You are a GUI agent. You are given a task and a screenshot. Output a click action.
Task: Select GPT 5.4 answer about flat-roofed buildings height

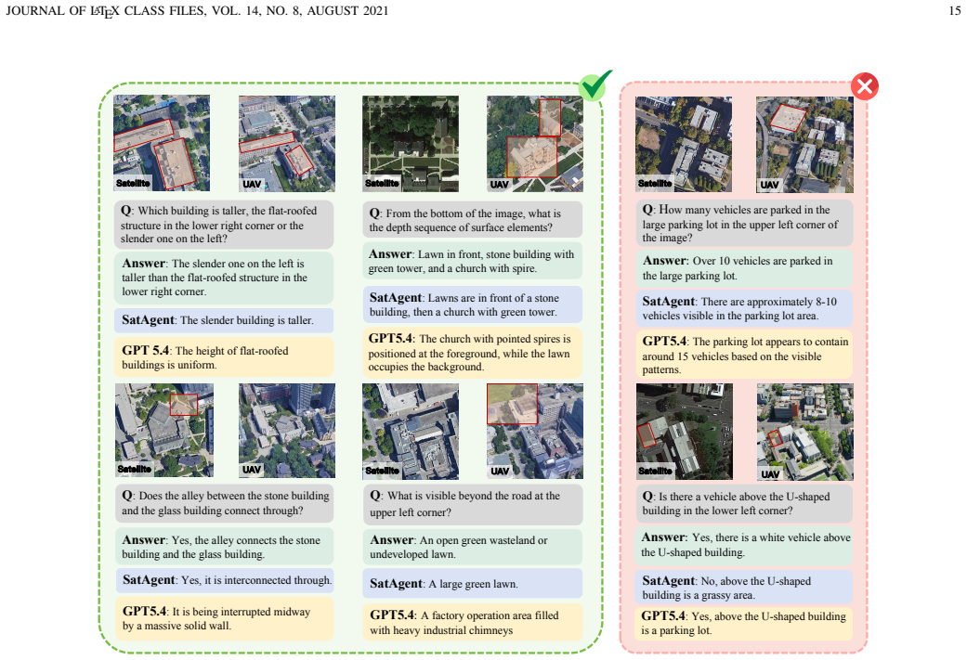[224, 356]
